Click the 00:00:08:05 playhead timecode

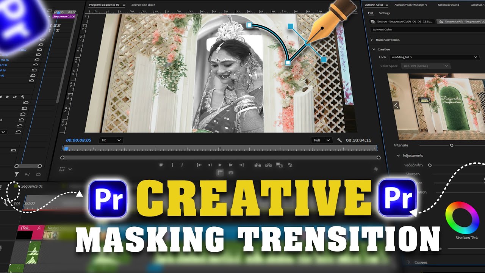(x=79, y=140)
